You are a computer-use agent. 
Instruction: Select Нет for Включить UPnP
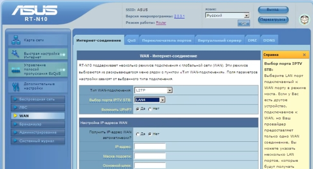click(x=150, y=109)
